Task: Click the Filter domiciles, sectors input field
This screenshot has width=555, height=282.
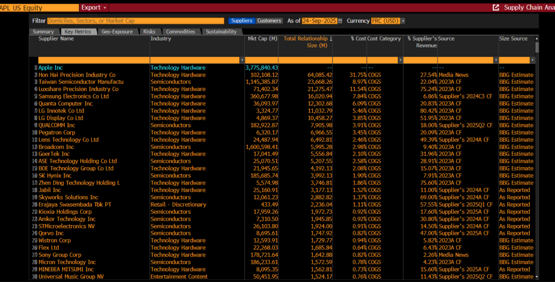Action: pyautogui.click(x=135, y=21)
